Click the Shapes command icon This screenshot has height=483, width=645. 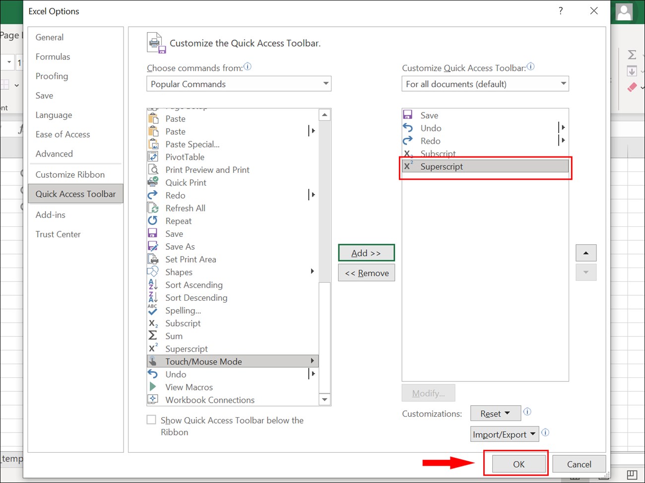(153, 272)
